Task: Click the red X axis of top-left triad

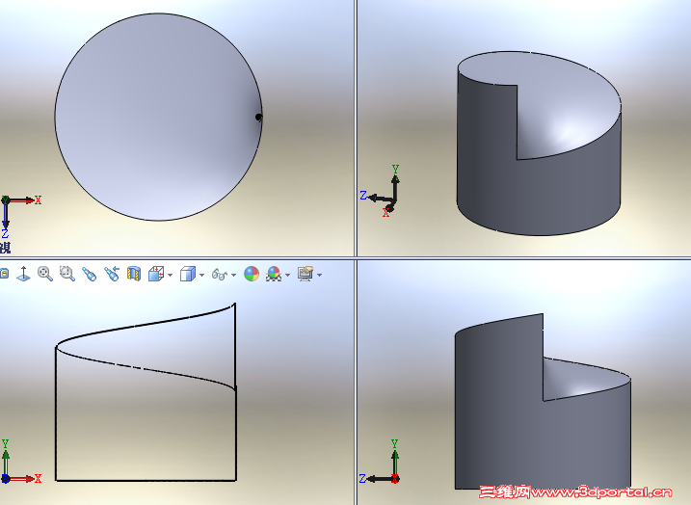Action: click(23, 200)
